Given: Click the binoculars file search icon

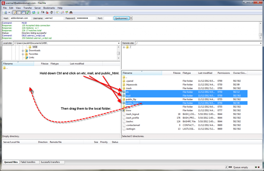Looking at the screenshot, I should pyautogui.click(x=71, y=12).
